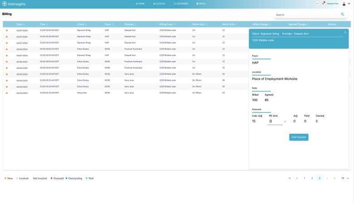Sort the table by Work Units column
Image resolution: width=354 pixels, height=204 pixels.
point(230,24)
